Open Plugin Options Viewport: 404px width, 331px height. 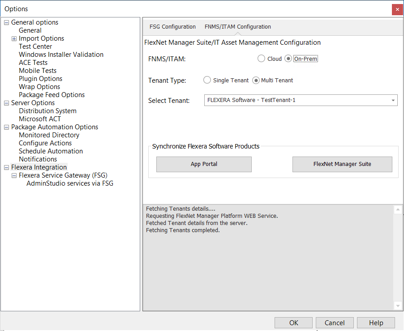point(40,79)
